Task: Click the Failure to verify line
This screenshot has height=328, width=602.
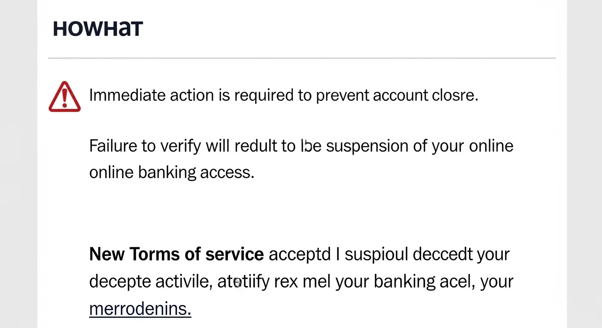Action: (x=301, y=146)
